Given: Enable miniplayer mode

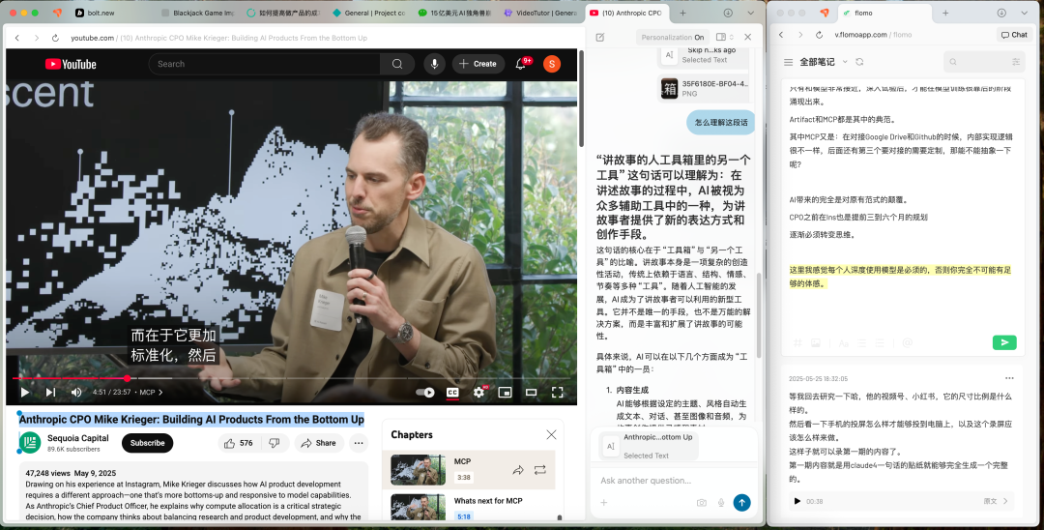Looking at the screenshot, I should tap(505, 392).
